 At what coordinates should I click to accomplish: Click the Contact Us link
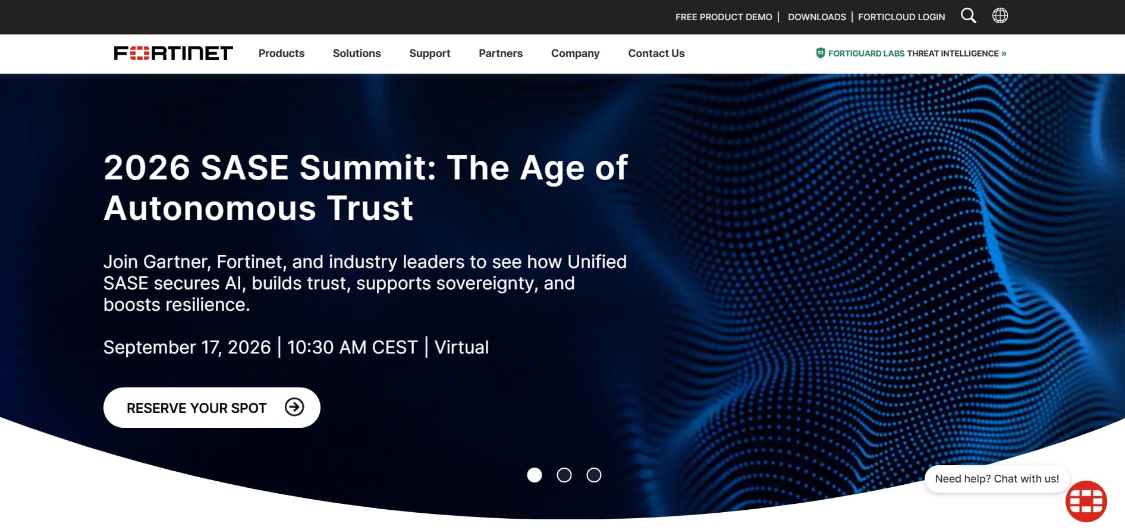[x=656, y=53]
